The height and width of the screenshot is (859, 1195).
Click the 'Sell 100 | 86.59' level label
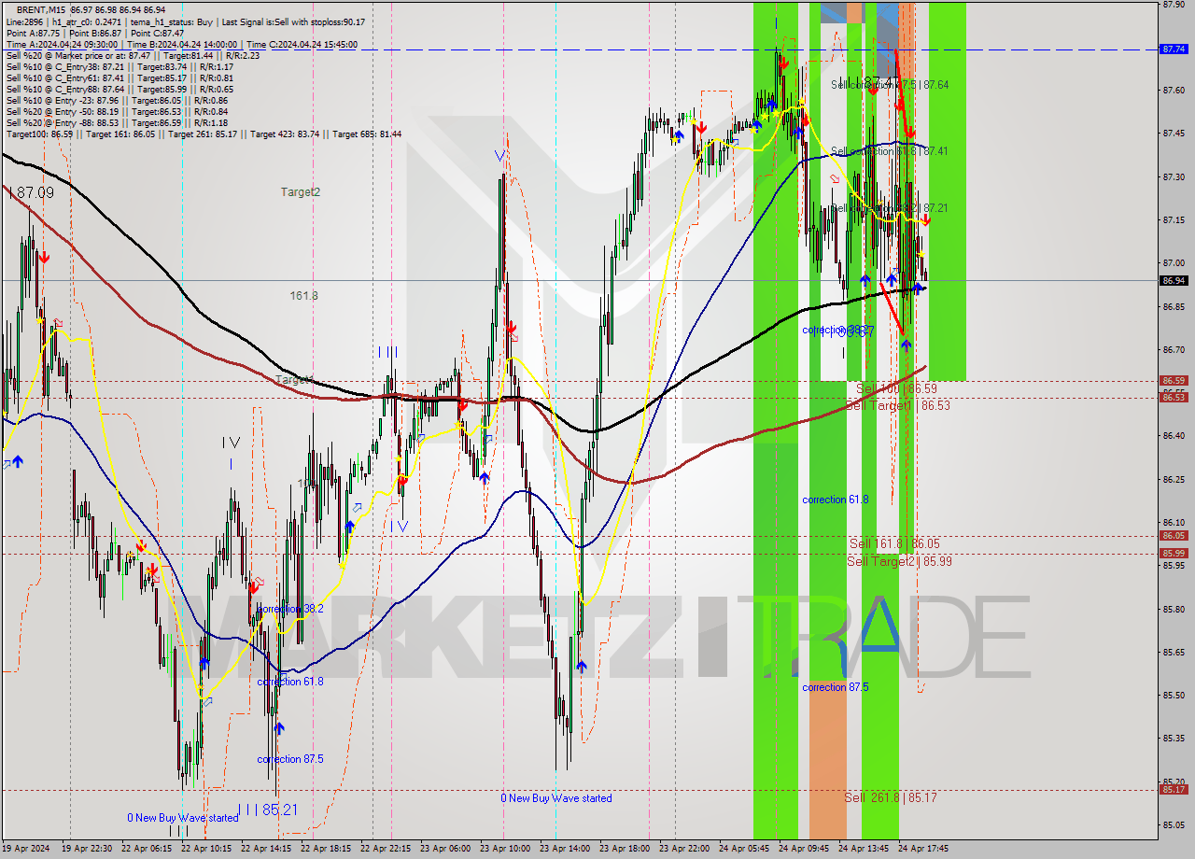pos(896,387)
